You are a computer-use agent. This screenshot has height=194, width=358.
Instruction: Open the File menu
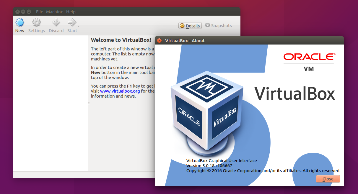[40, 12]
